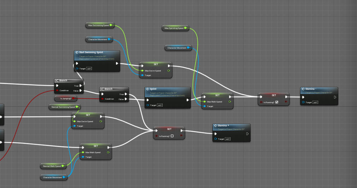
Task: Select the Normal Swimming Speed variable node
Action: tap(63, 107)
